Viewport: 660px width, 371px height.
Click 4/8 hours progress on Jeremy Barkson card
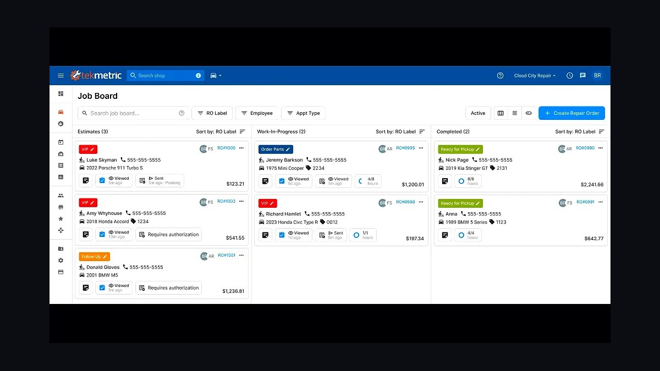[x=368, y=181]
